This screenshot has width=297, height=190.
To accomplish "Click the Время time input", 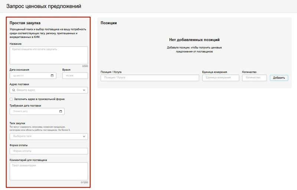I will coord(75,75).
